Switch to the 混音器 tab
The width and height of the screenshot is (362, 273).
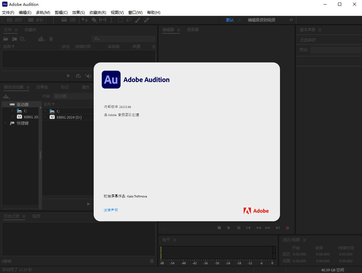click(x=193, y=30)
